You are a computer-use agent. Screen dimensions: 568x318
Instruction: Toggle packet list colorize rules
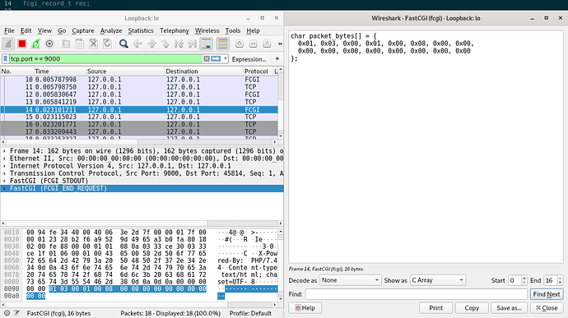(223, 44)
